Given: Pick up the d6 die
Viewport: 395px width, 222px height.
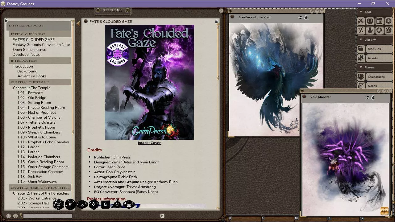Looking at the screenshot, I should tap(106, 204).
